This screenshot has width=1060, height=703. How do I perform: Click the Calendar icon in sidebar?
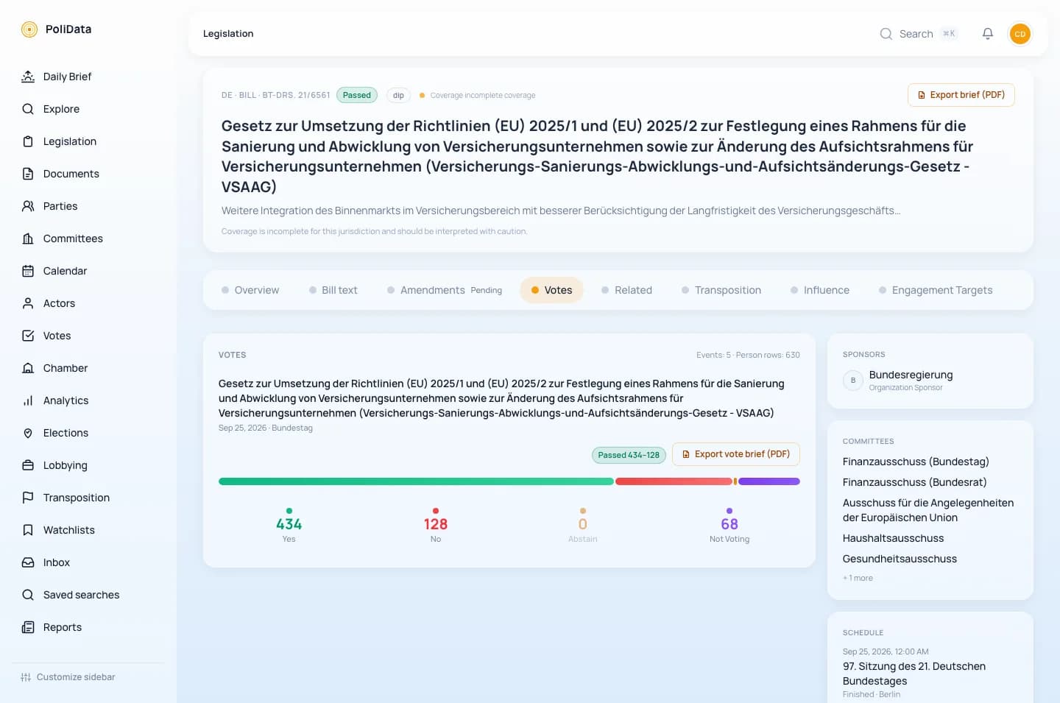(28, 271)
